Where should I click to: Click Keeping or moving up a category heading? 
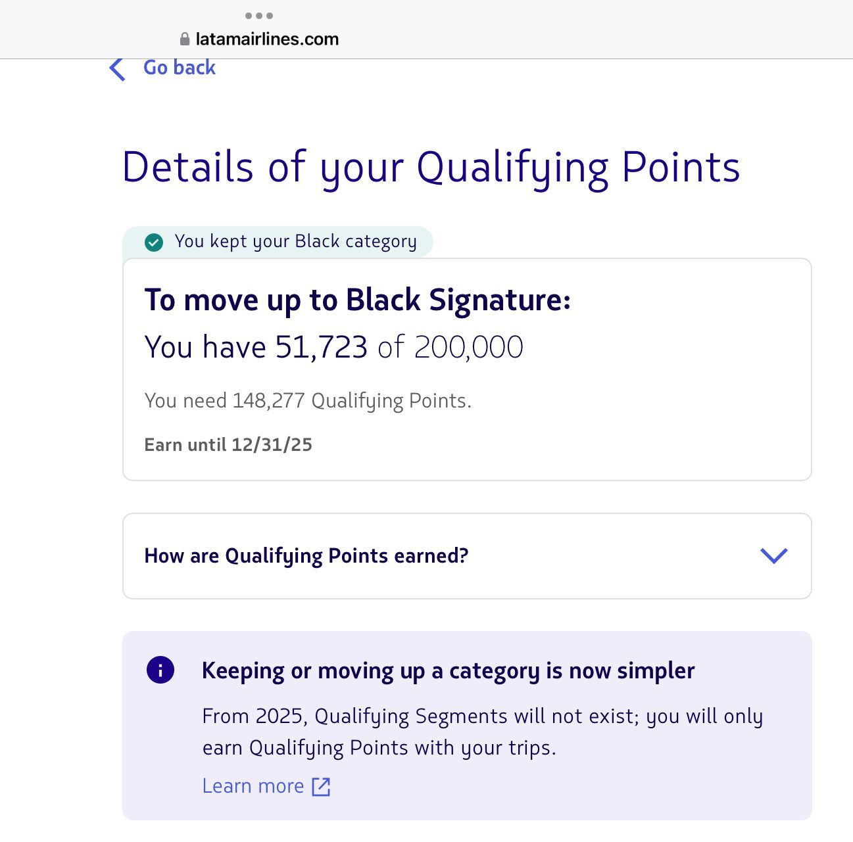pyautogui.click(x=448, y=671)
